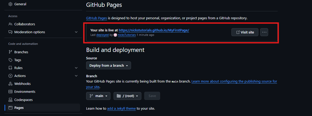Click the Branch label above description
This screenshot has width=312, height=116.
[91, 76]
